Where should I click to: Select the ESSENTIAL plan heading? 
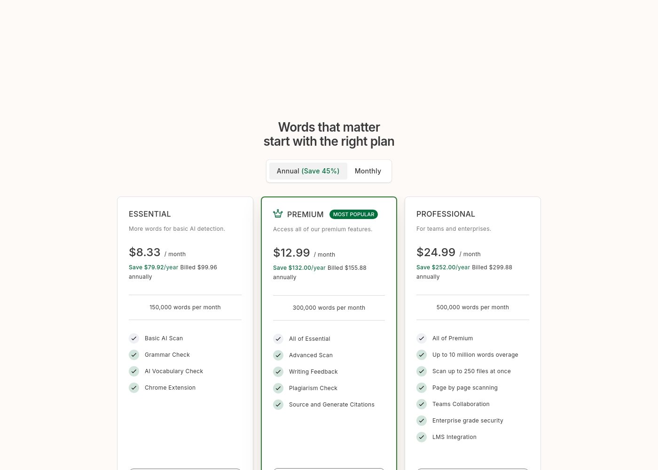pyautogui.click(x=150, y=214)
